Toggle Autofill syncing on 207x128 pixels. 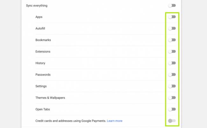point(172,28)
